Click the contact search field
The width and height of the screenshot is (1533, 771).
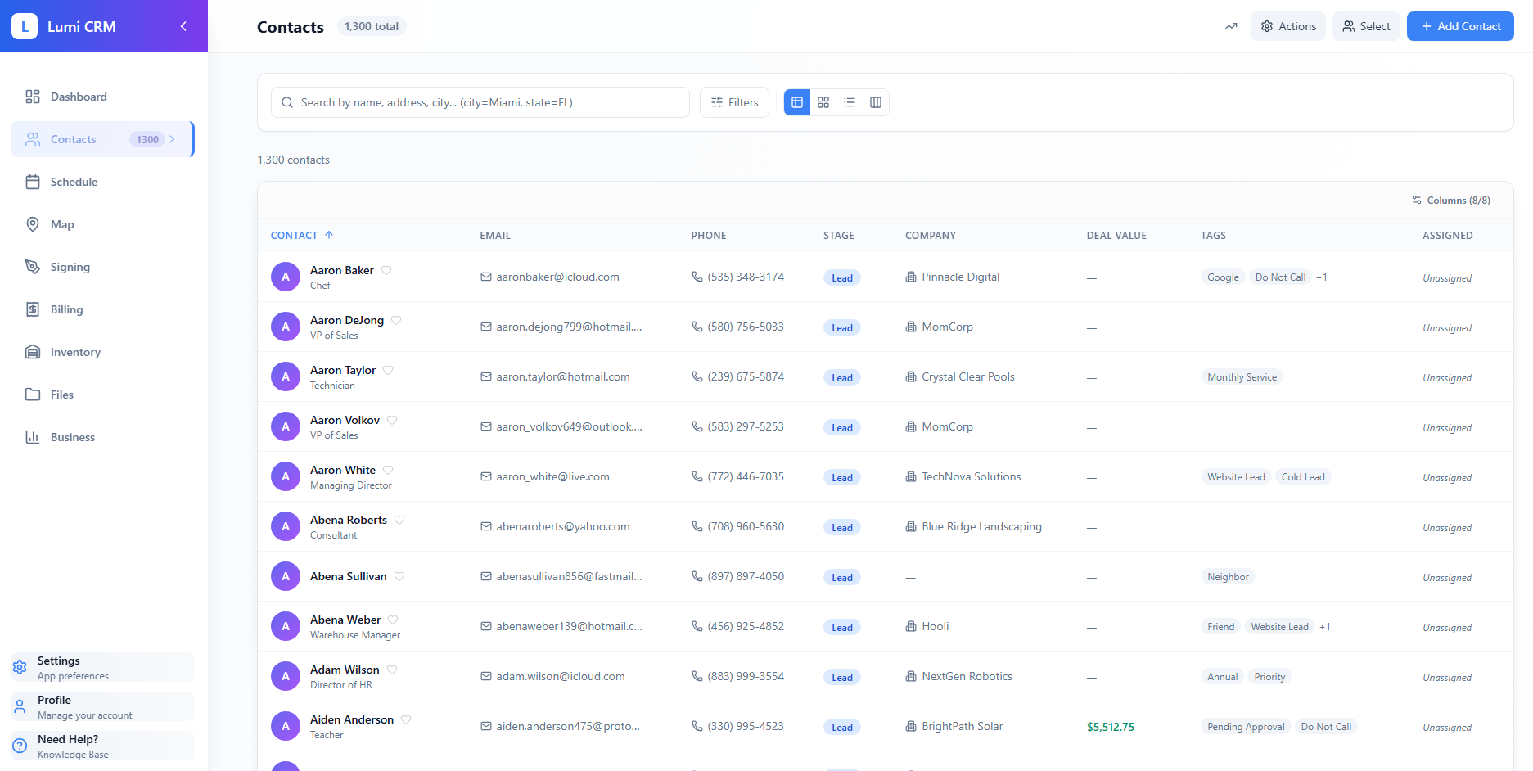pyautogui.click(x=479, y=102)
